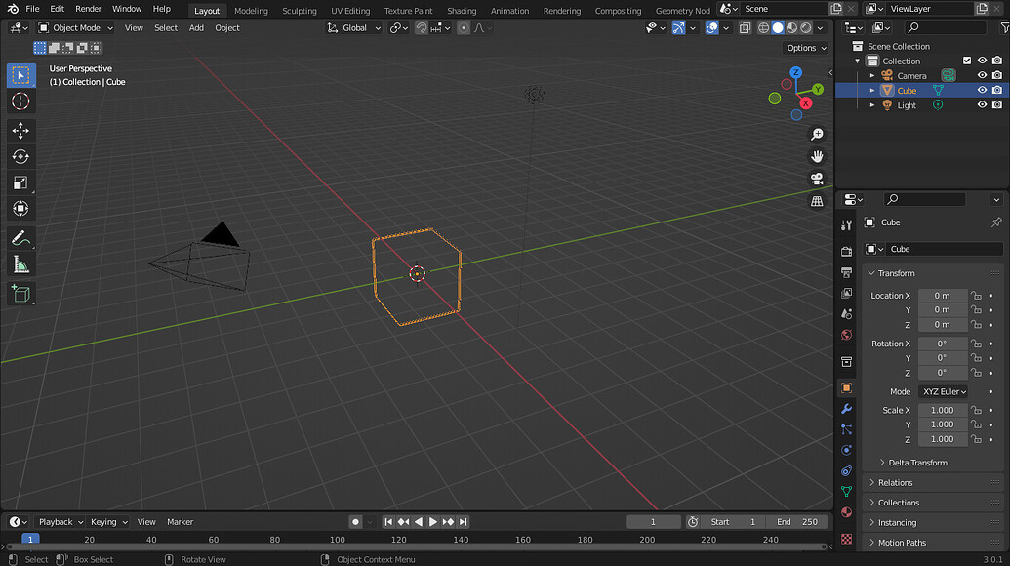Toggle snapping magnet in header
This screenshot has width=1010, height=566.
(422, 27)
